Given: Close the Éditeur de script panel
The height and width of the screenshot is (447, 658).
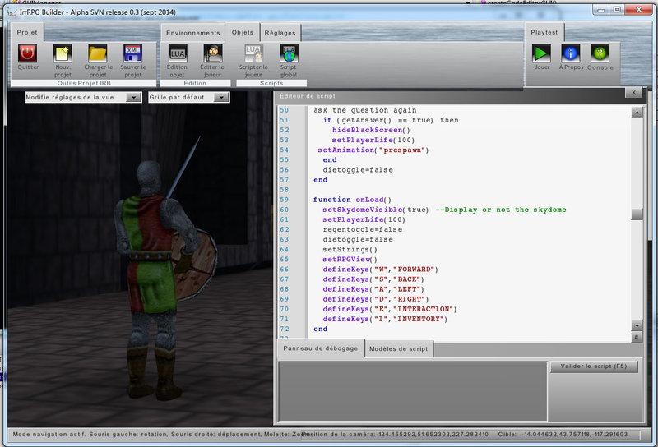Looking at the screenshot, I should click(x=633, y=93).
